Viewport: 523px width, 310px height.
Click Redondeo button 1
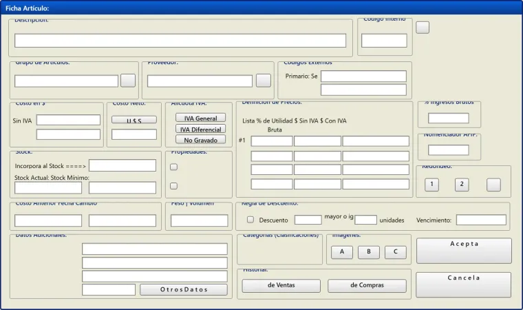click(x=431, y=185)
